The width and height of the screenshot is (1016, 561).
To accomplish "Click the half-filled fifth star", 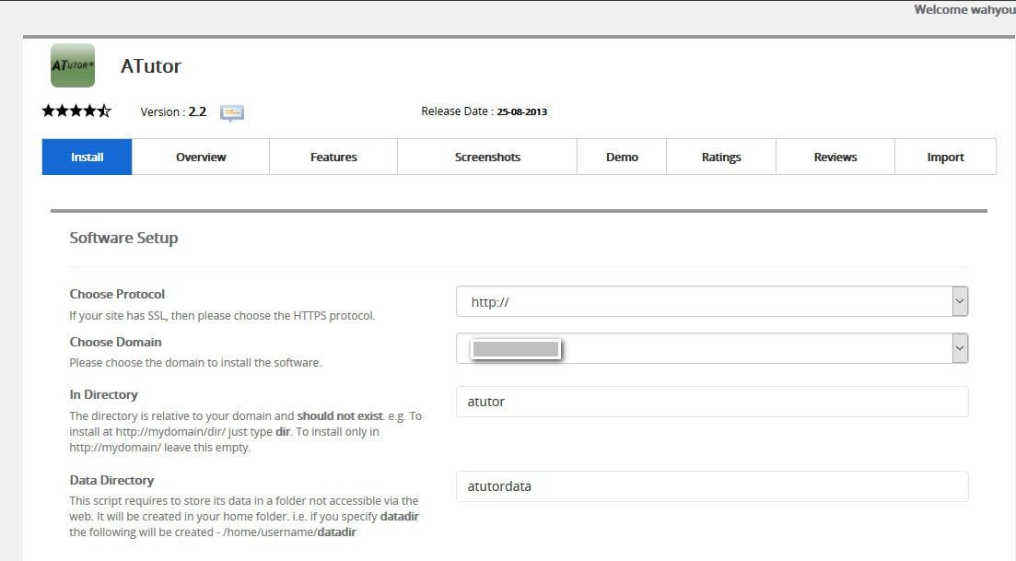I will pos(104,110).
